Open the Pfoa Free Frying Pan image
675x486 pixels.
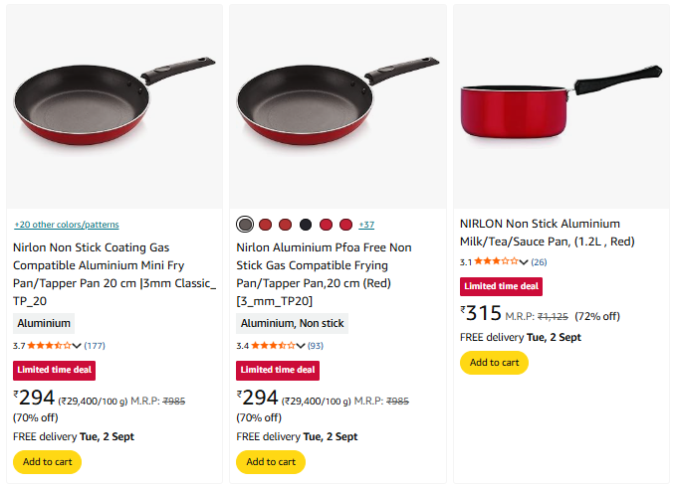338,103
